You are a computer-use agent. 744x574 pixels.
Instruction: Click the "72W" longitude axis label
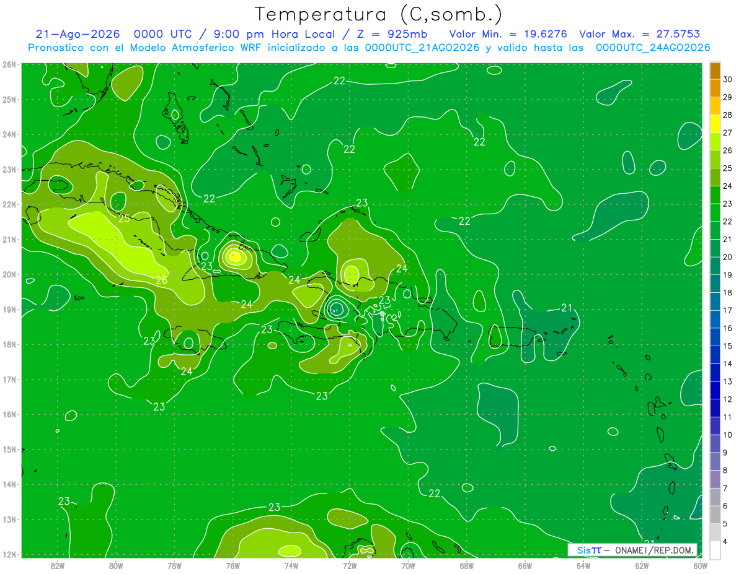click(350, 565)
